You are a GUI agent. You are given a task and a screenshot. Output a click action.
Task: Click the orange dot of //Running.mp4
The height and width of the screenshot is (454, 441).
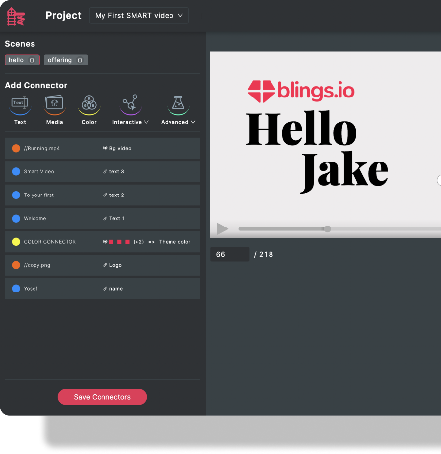[x=16, y=148]
